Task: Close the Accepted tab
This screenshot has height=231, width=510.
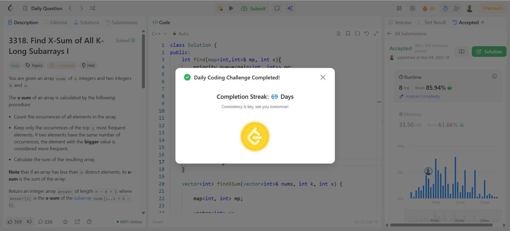Action: (482, 23)
